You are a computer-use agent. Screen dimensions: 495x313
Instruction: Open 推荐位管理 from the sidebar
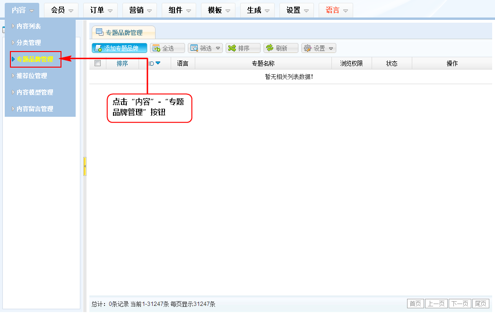(32, 76)
